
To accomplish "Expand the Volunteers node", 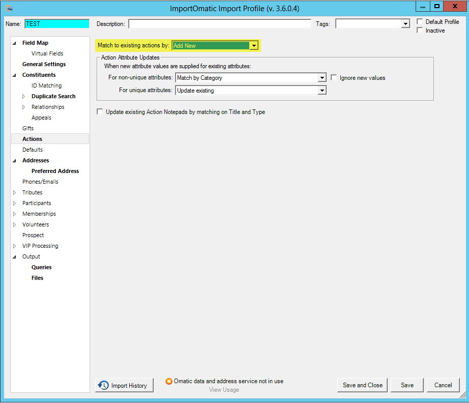I will click(14, 225).
